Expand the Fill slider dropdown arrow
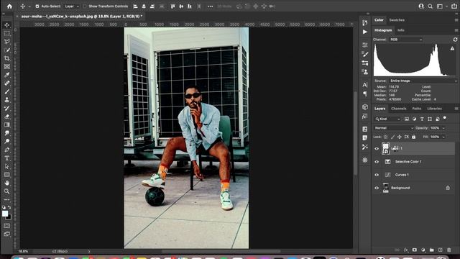 click(x=443, y=137)
